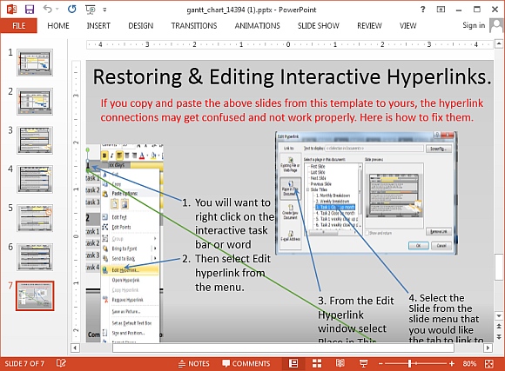Click horizontal scrollbar left arrow
Screen dimensions: 505x371
pos(75,348)
